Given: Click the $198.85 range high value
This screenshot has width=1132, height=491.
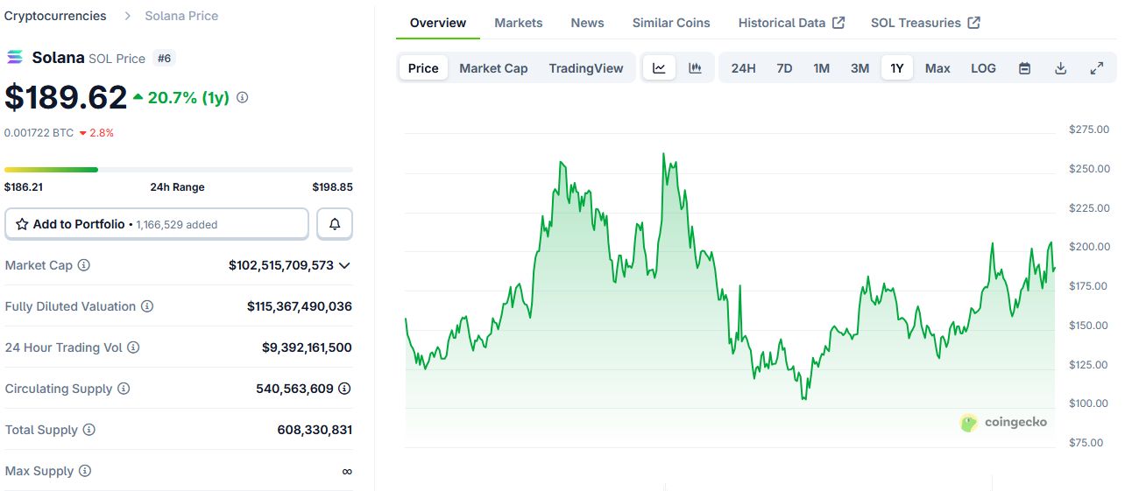Looking at the screenshot, I should click(332, 187).
